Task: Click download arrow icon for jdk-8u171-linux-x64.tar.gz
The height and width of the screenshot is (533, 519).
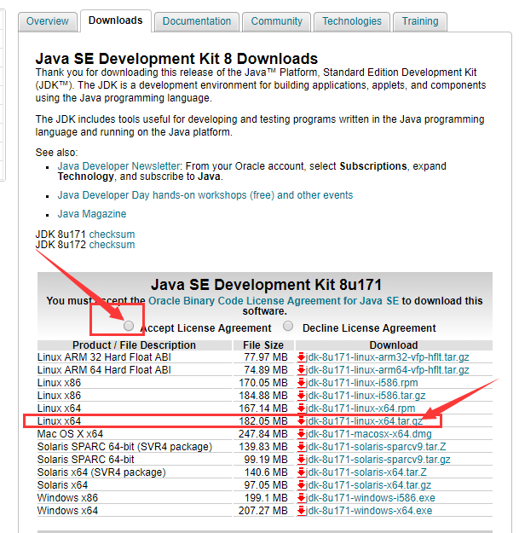Action: 301,421
